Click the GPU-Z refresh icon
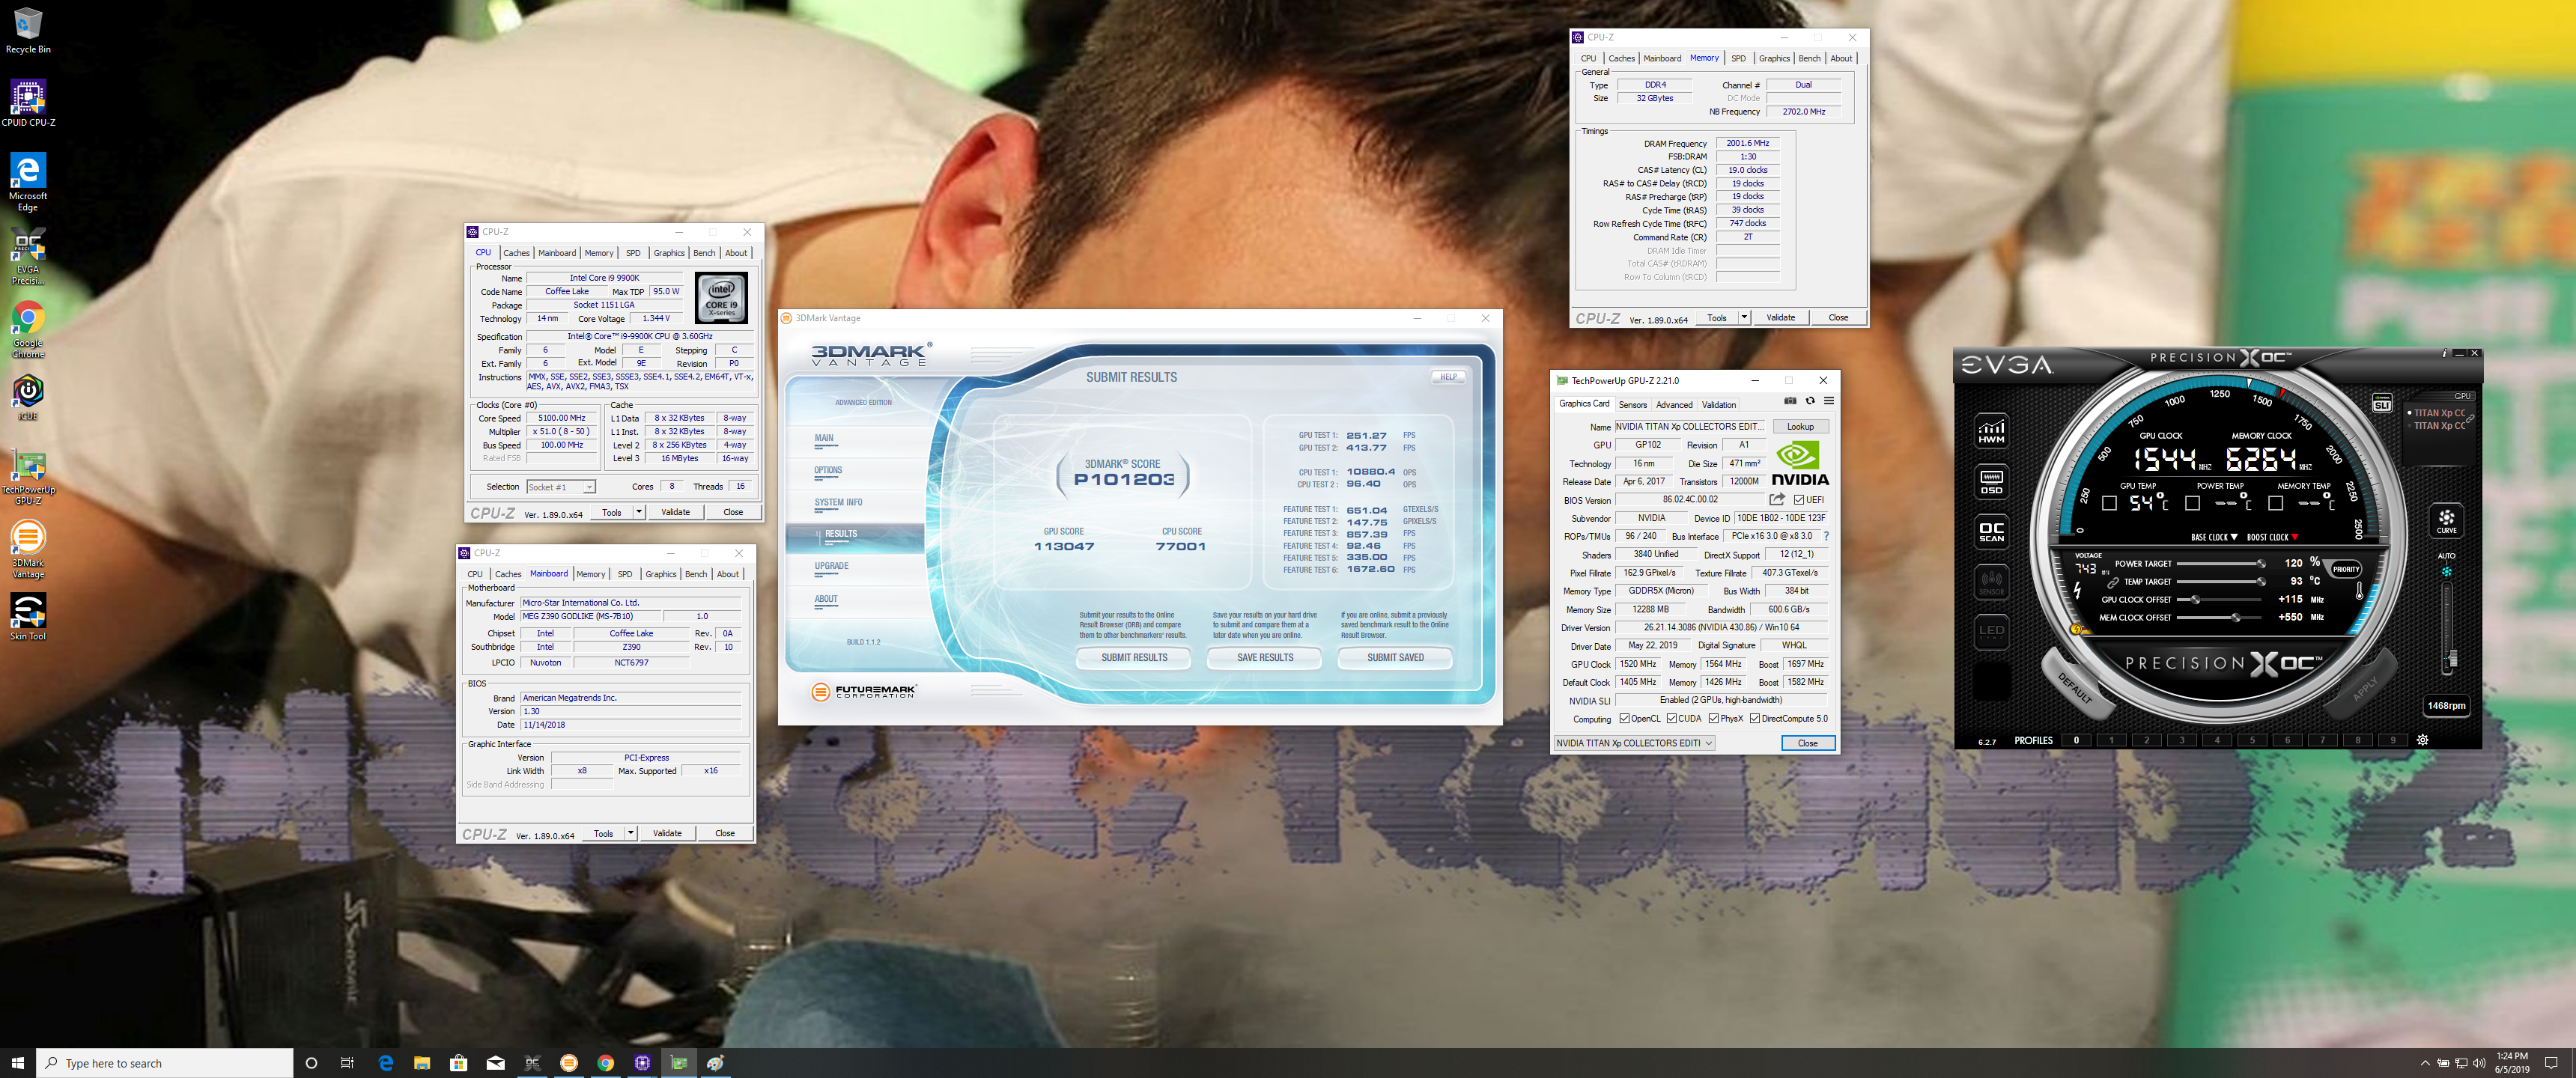This screenshot has height=1078, width=2576. tap(1809, 401)
